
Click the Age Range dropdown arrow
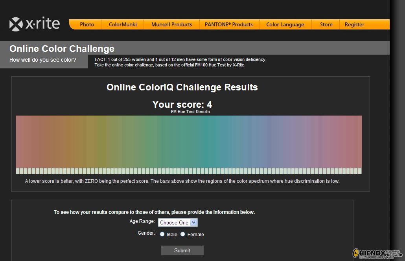194,222
